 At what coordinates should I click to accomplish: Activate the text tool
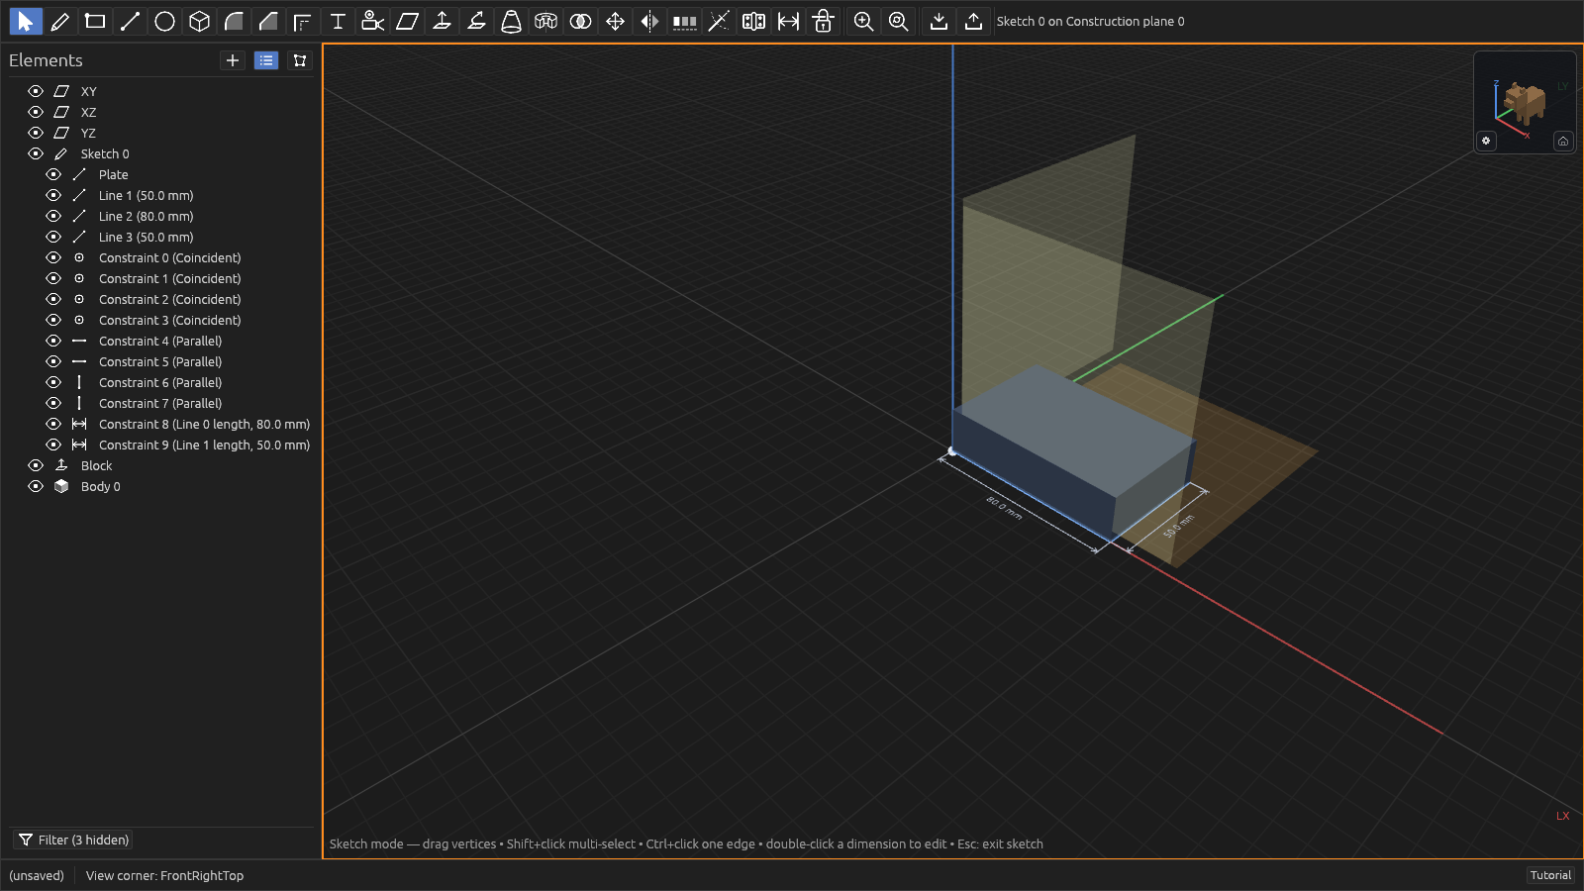pos(338,21)
